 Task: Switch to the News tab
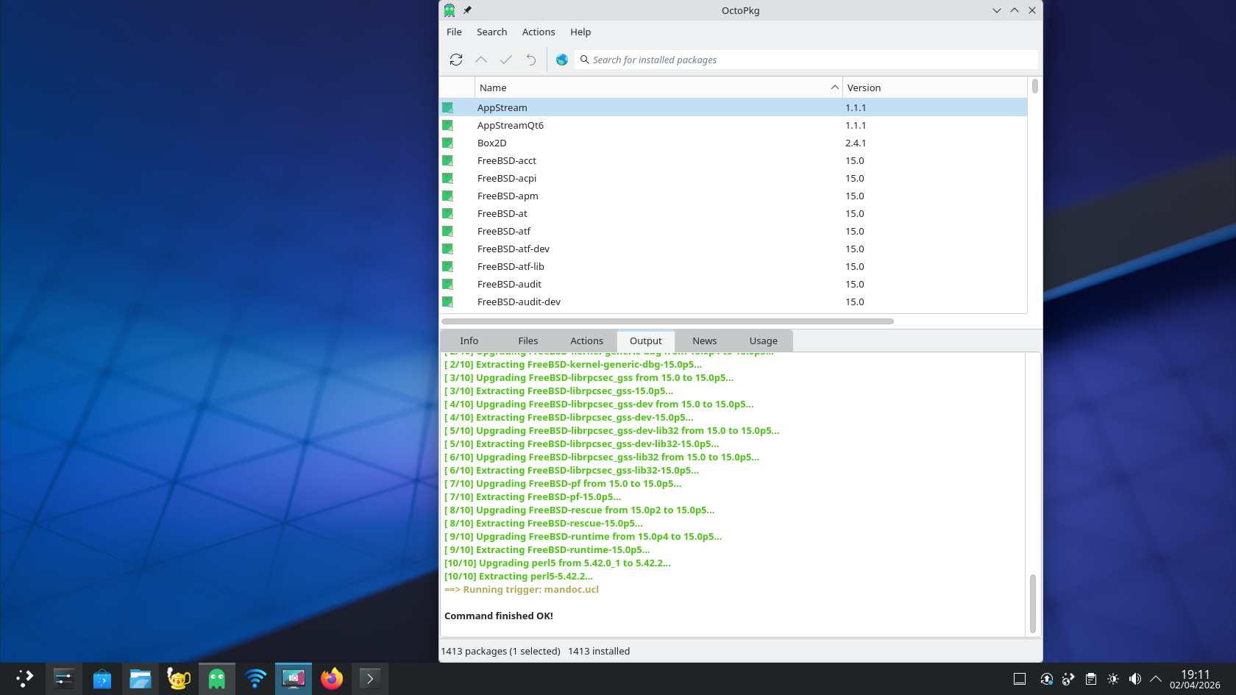[x=704, y=341]
